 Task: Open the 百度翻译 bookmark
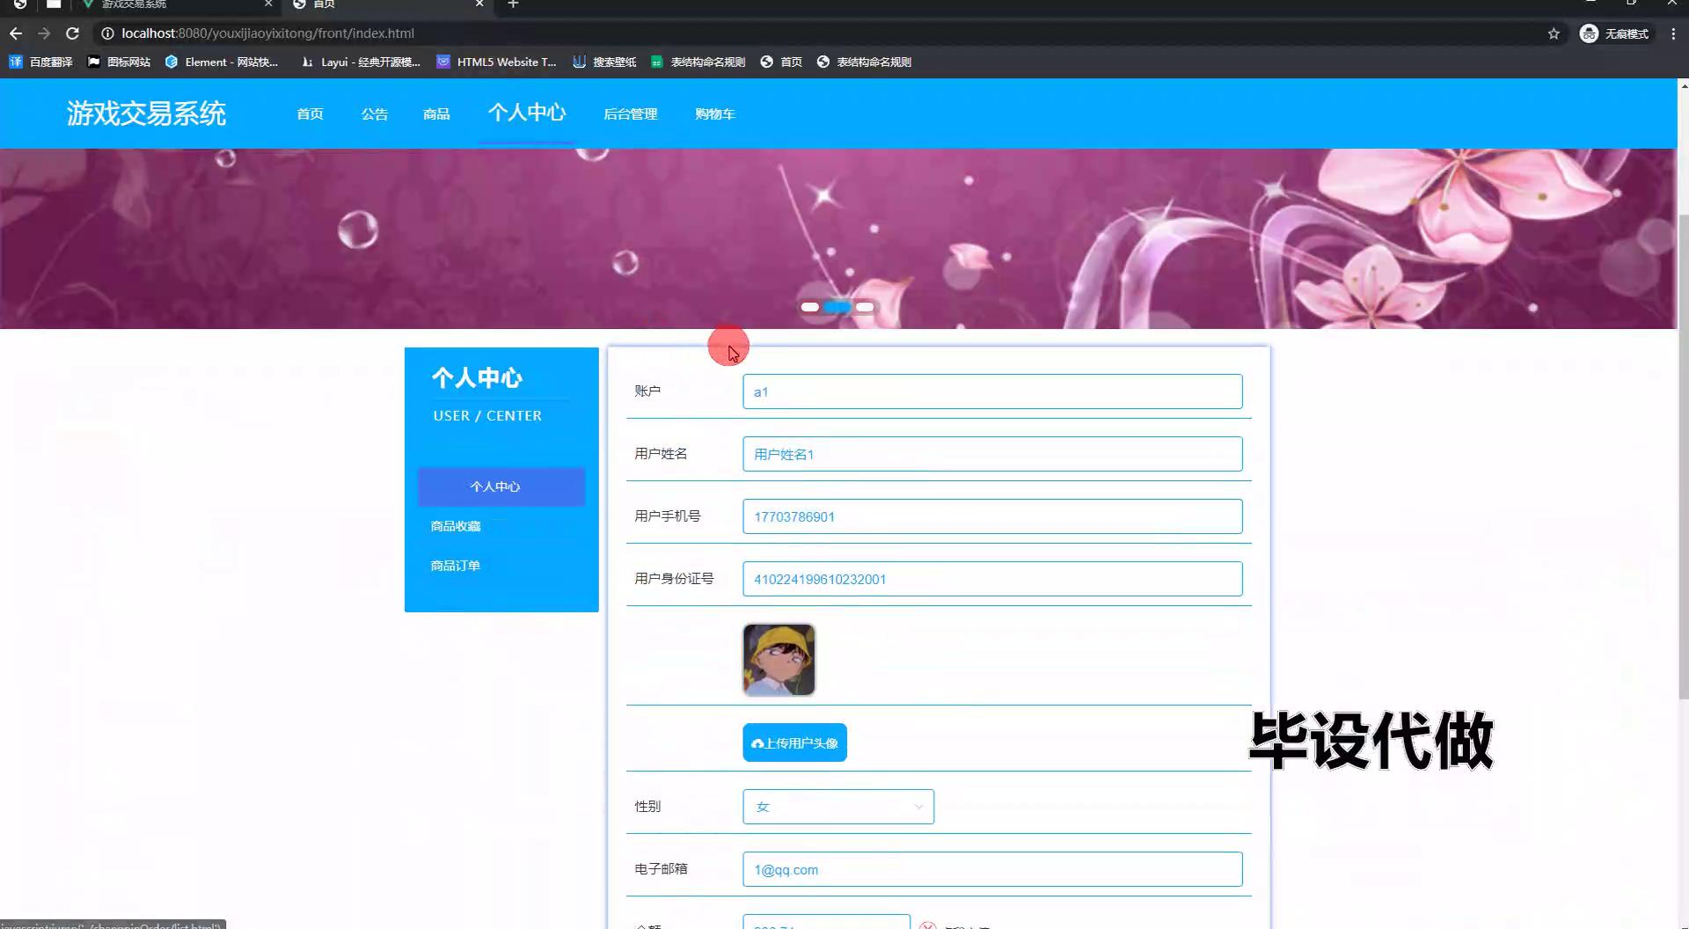click(41, 62)
